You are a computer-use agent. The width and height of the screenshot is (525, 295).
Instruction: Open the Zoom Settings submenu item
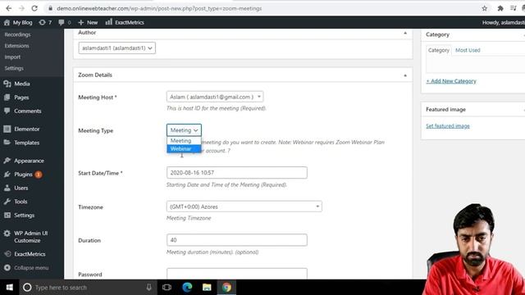14,68
